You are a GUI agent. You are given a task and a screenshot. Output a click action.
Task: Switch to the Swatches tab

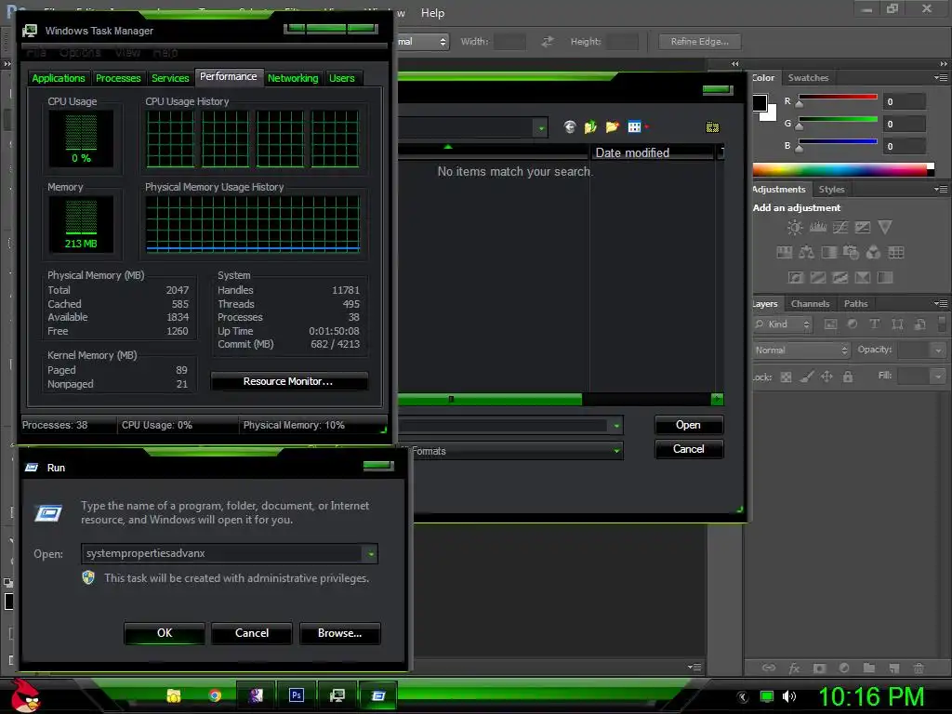(x=808, y=78)
